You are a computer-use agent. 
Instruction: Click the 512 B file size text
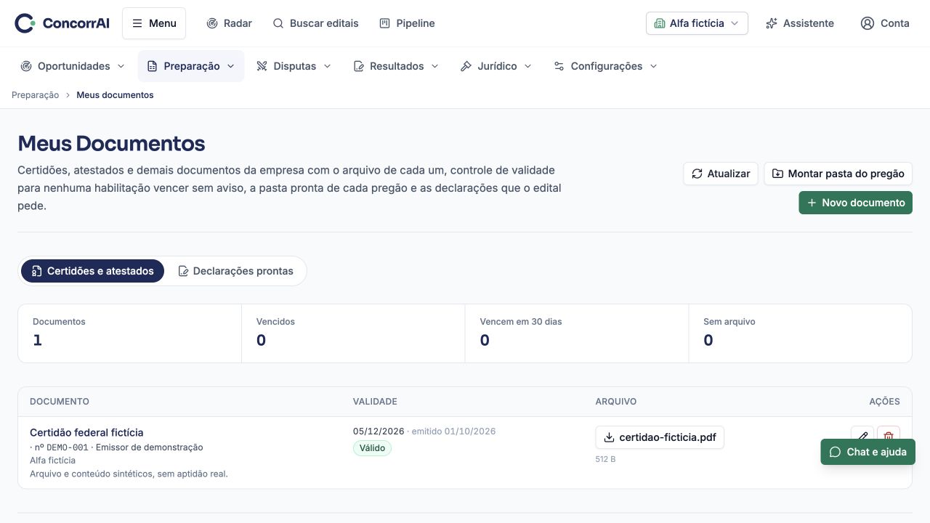click(605, 459)
